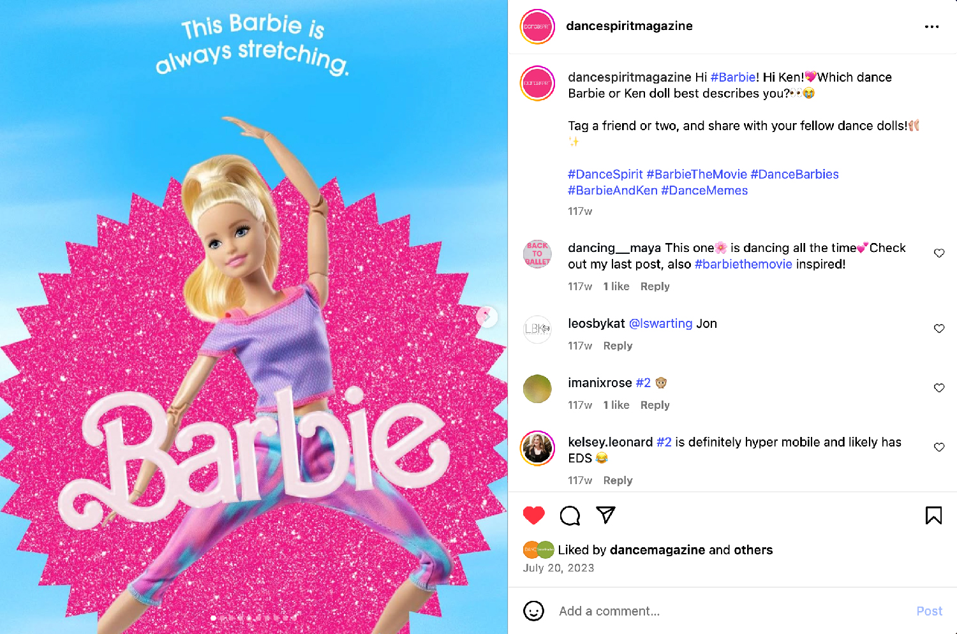Open the comment speech bubble icon
The image size is (957, 634).
570,515
